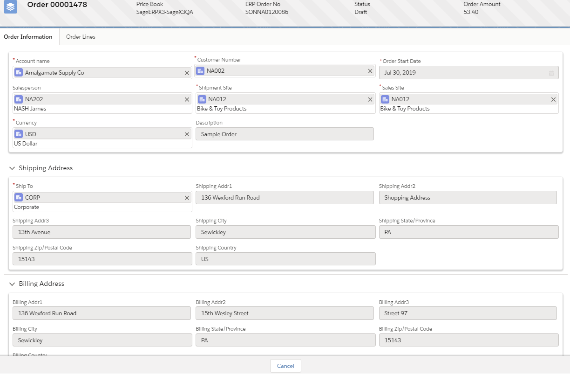
Task: Select the Shipping Zip/Postal Code field
Action: coord(102,259)
